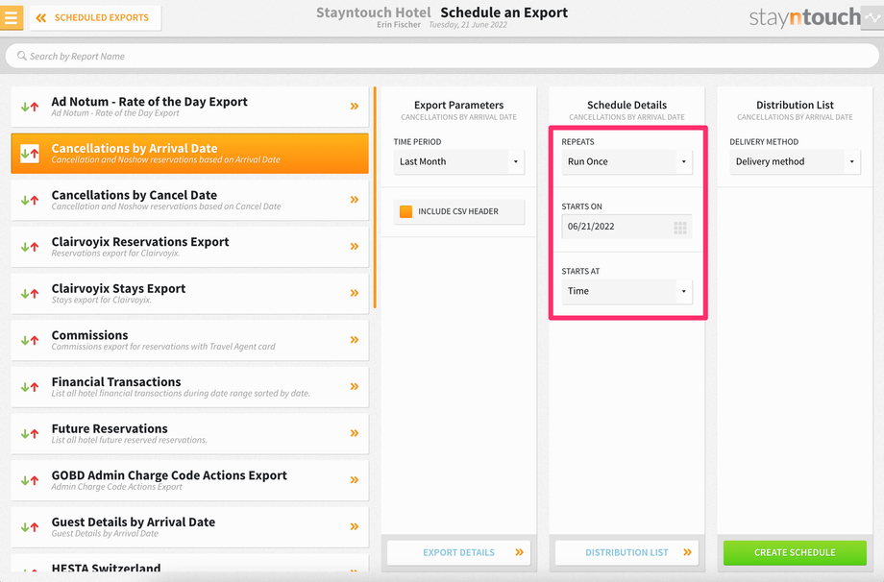Open Time Period dropdown showing Last Month
Screen dimensions: 884x582
point(459,161)
